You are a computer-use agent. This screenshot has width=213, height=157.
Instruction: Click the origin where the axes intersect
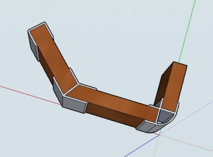tap(159, 134)
